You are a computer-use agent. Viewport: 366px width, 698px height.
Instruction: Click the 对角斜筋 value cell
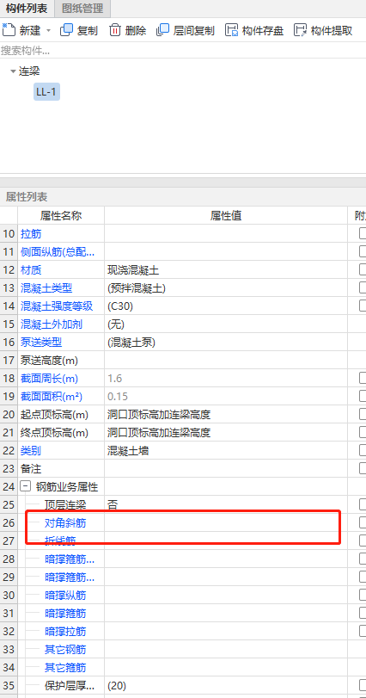[x=226, y=522]
